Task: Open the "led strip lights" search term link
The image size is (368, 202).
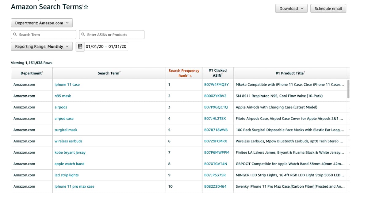Action: click(x=67, y=175)
